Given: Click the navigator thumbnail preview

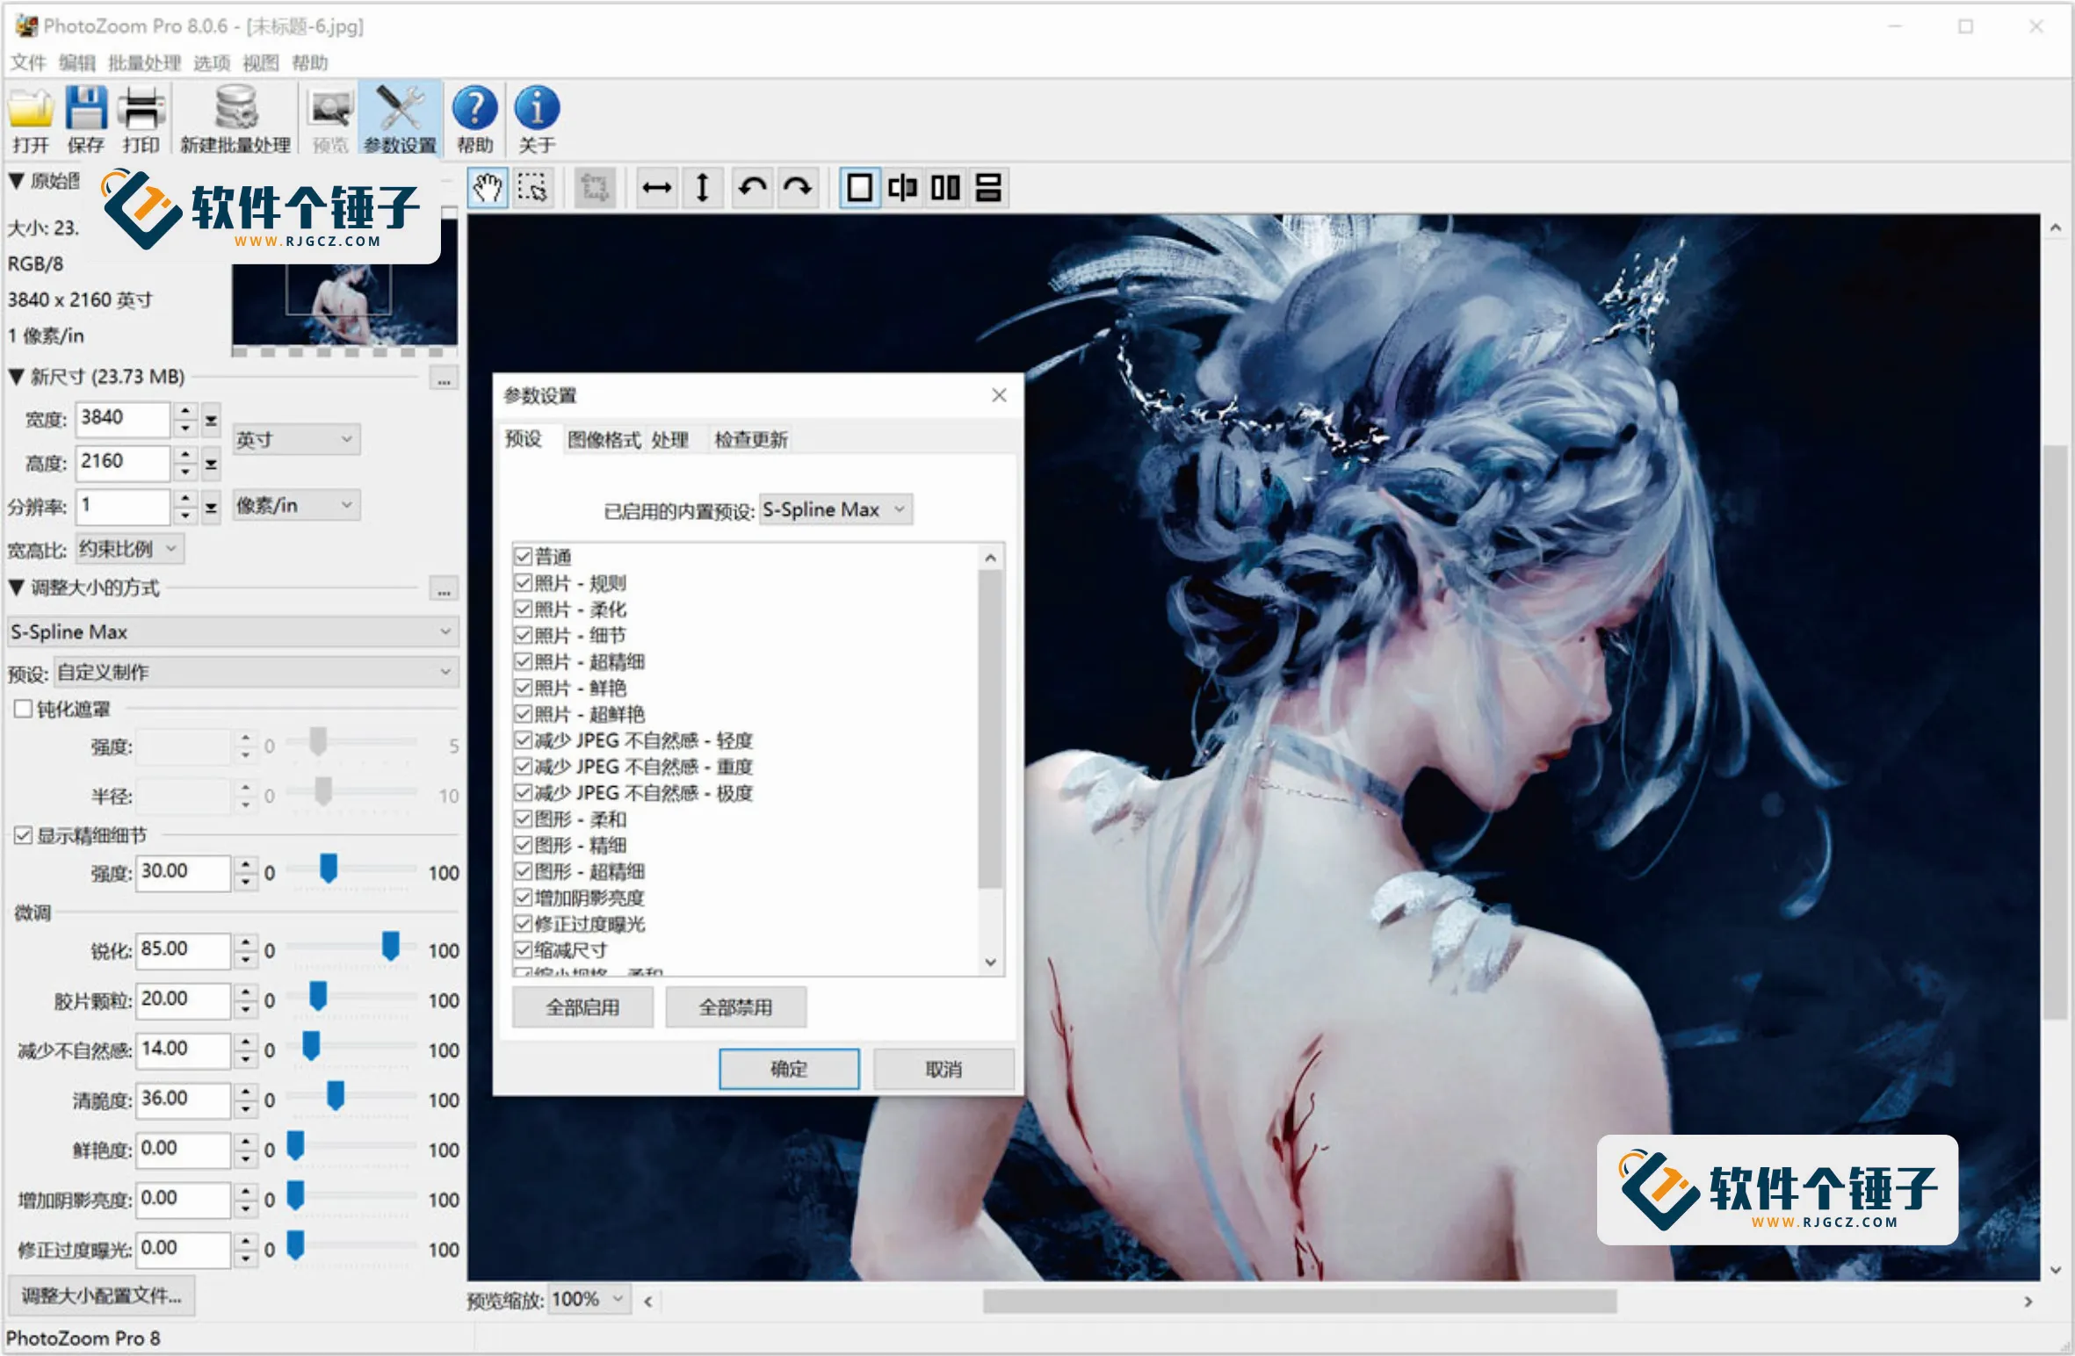Looking at the screenshot, I should [344, 283].
